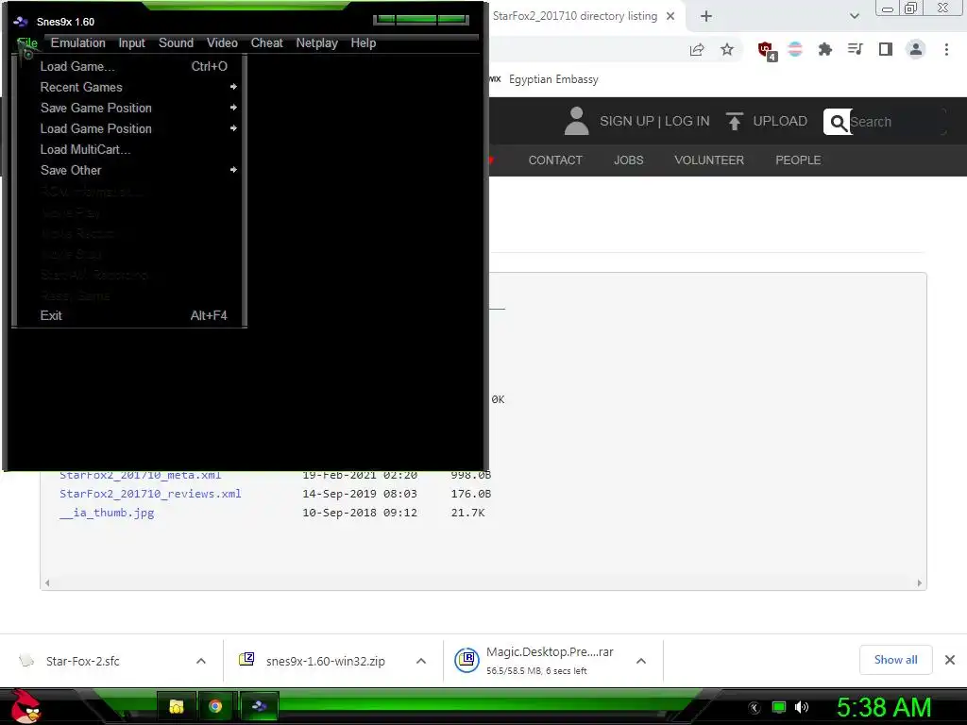
Task: Click the Snes9x taskbar icon
Action: click(x=259, y=706)
